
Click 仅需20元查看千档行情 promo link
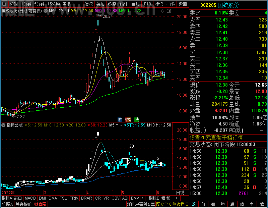click(x=216, y=138)
